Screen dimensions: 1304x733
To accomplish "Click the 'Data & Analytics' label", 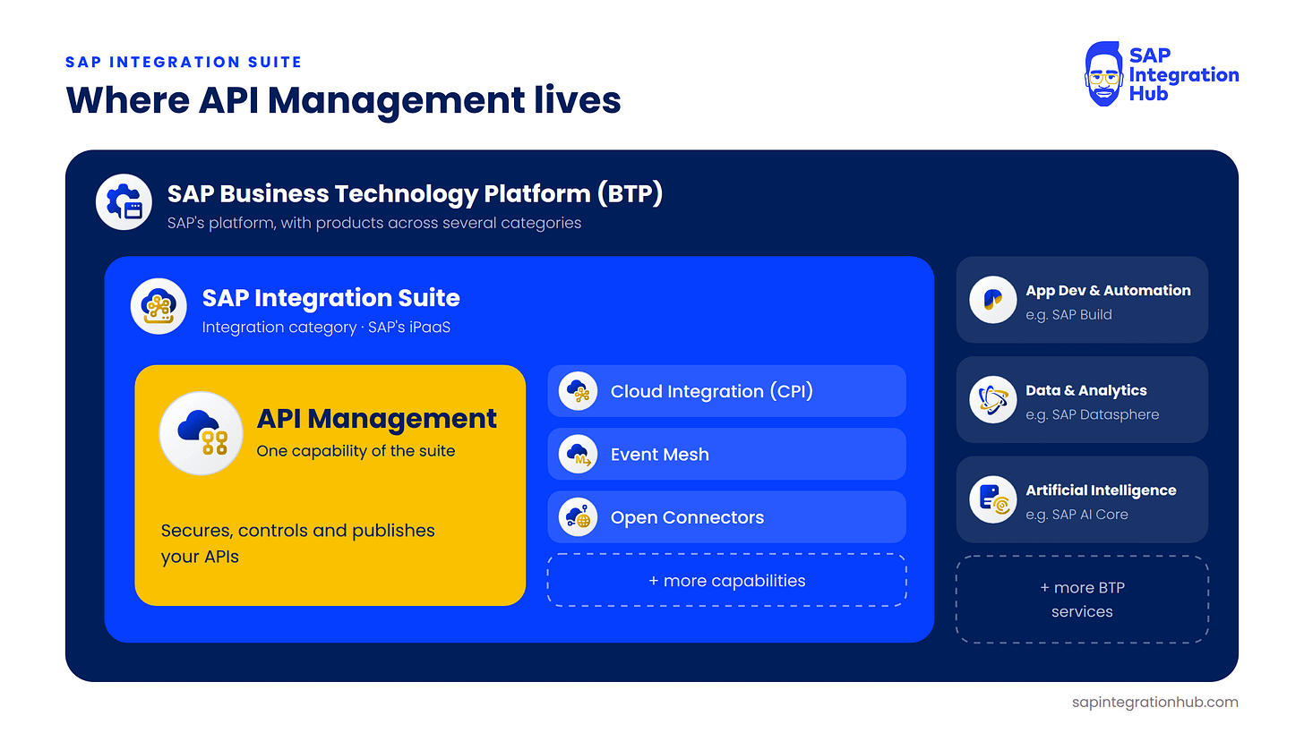I will 1086,390.
